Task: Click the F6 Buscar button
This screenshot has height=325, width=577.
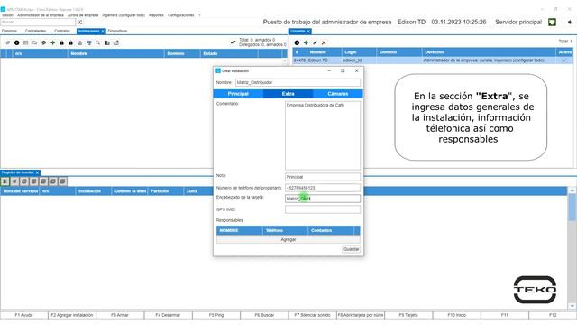Action: pos(264,315)
